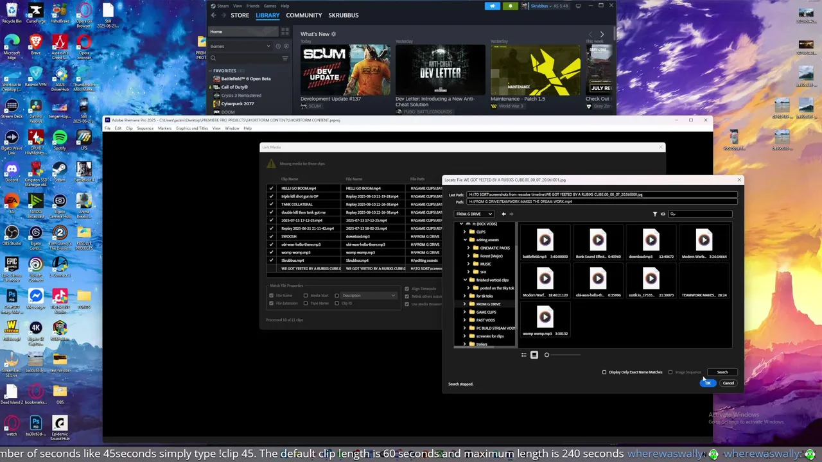Image resolution: width=822 pixels, height=462 pixels.
Task: Expand the PAST VODS folder
Action: (465, 320)
